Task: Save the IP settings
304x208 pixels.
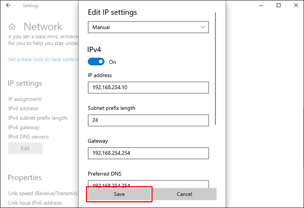Action: pyautogui.click(x=119, y=194)
